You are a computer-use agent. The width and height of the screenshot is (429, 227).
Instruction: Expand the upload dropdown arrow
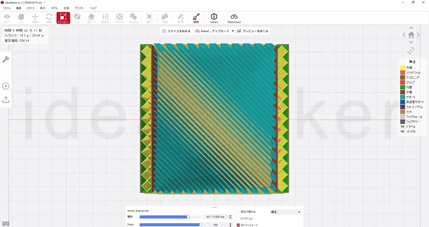pos(233,31)
